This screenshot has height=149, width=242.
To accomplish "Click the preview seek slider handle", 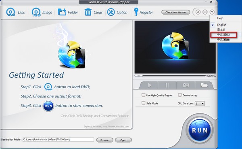I will tap(139, 76).
